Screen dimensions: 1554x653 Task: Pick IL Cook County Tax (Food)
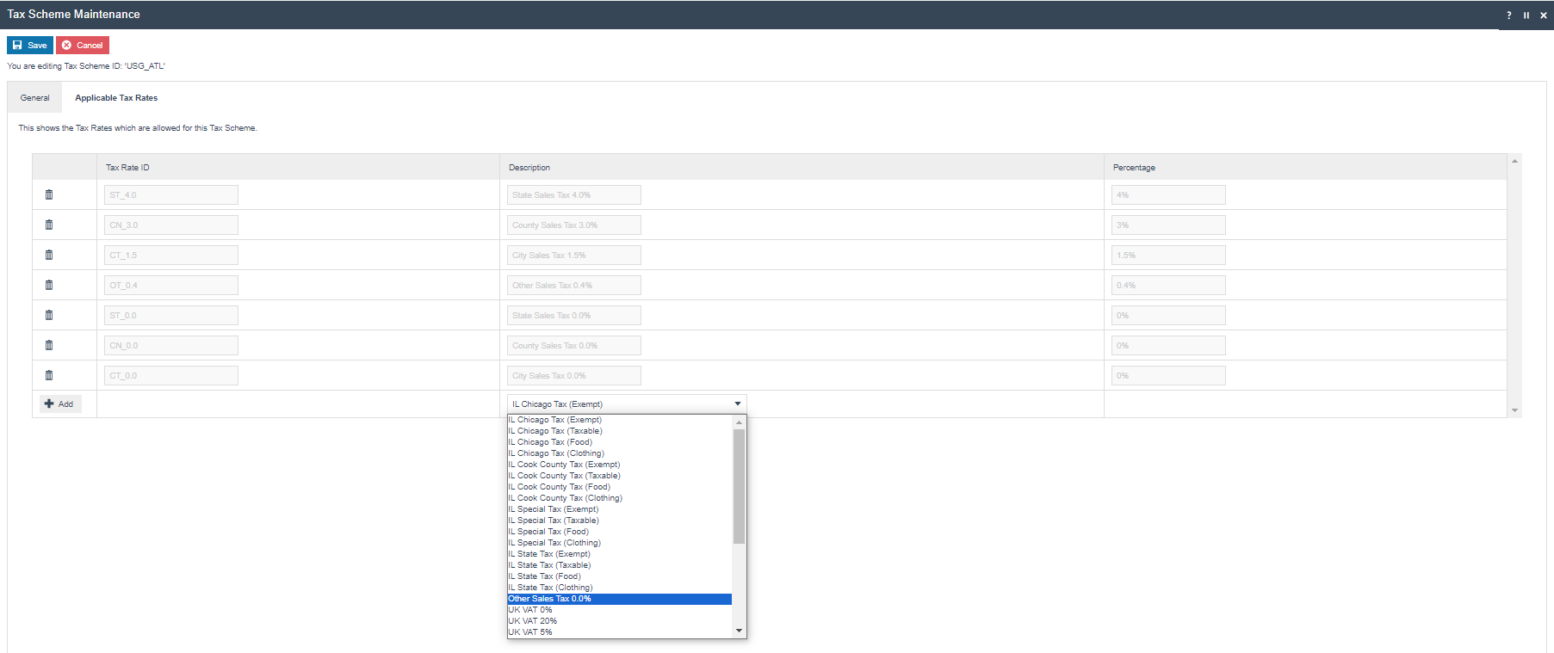coord(619,487)
